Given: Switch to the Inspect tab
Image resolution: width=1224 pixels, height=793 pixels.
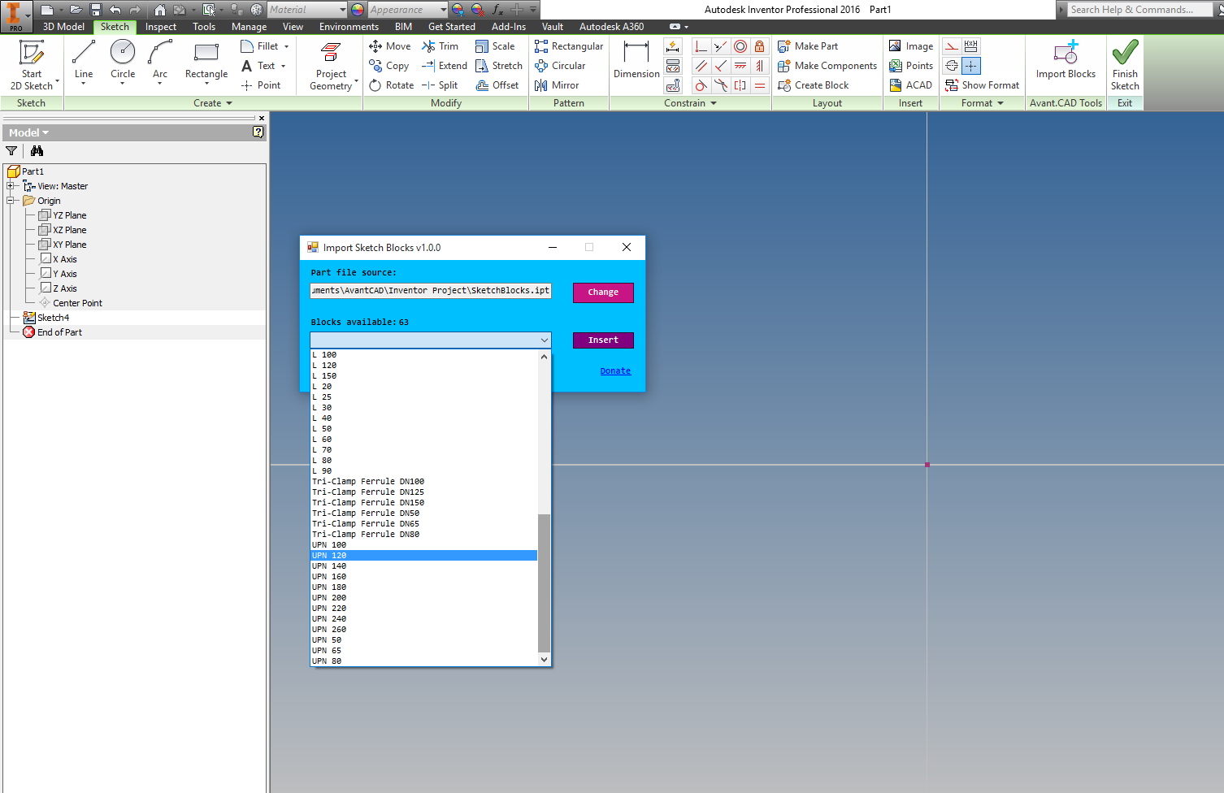Looking at the screenshot, I should pyautogui.click(x=161, y=27).
